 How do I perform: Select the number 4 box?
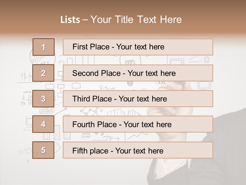(43, 124)
